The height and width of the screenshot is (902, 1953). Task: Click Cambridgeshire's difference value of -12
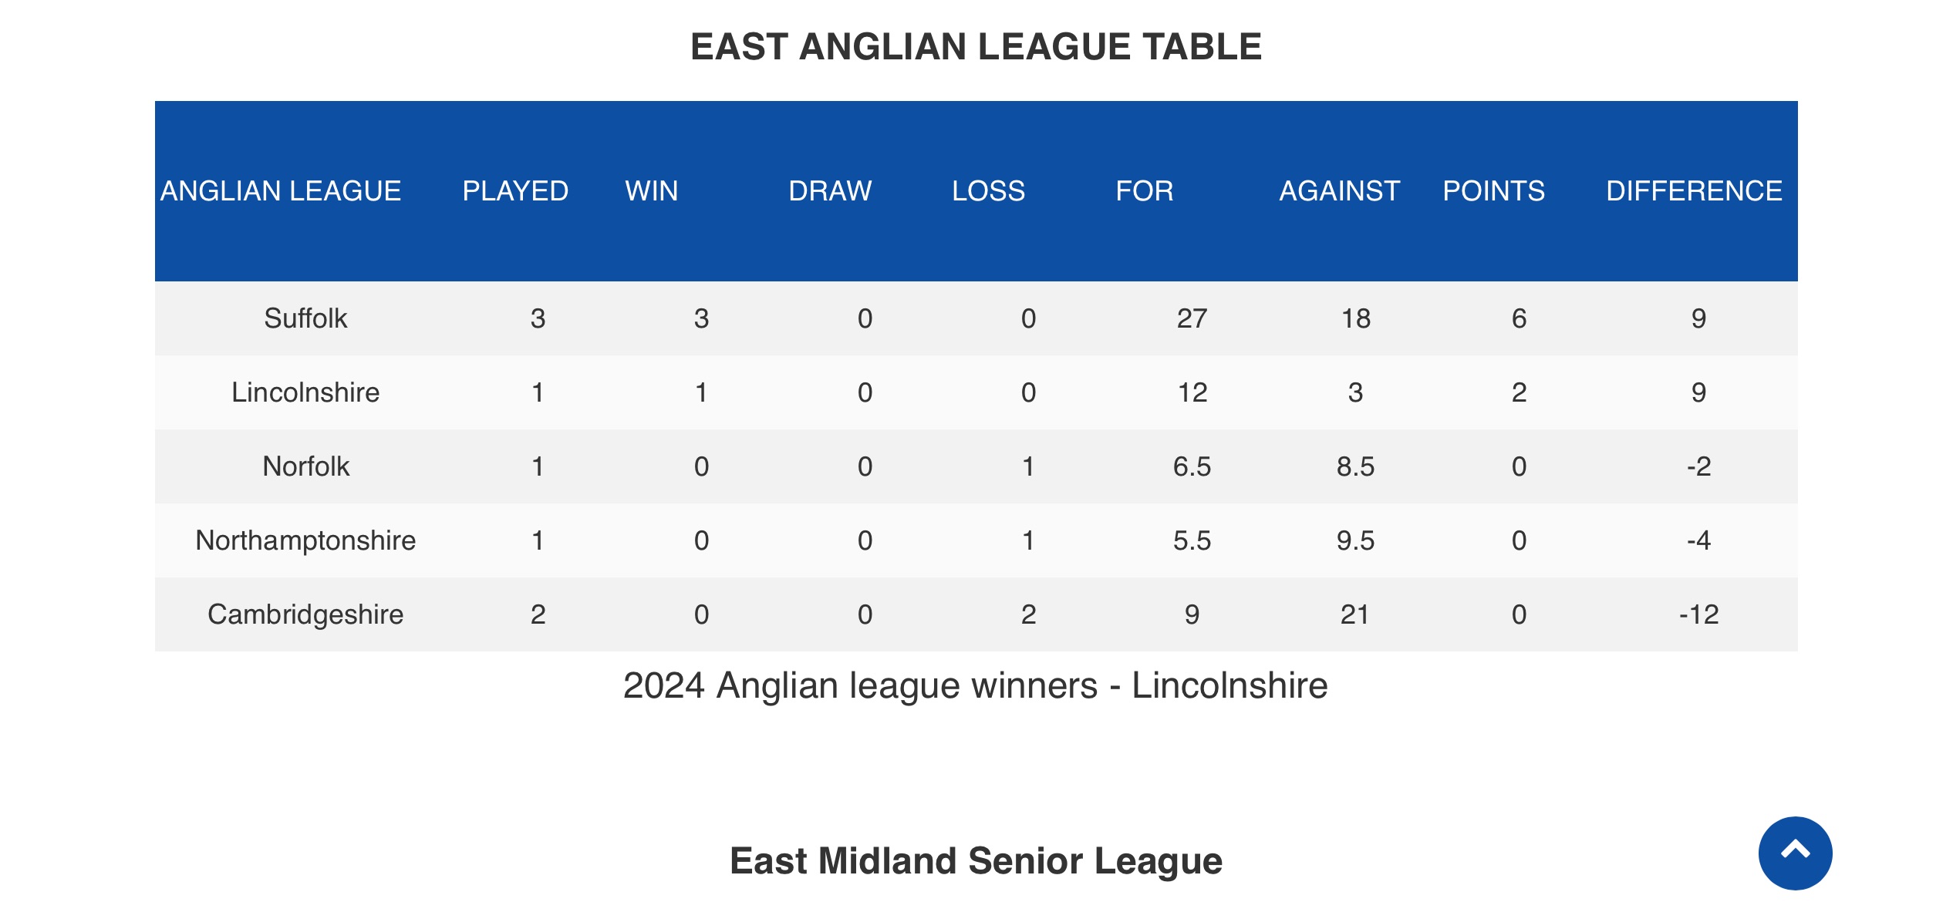(1698, 614)
